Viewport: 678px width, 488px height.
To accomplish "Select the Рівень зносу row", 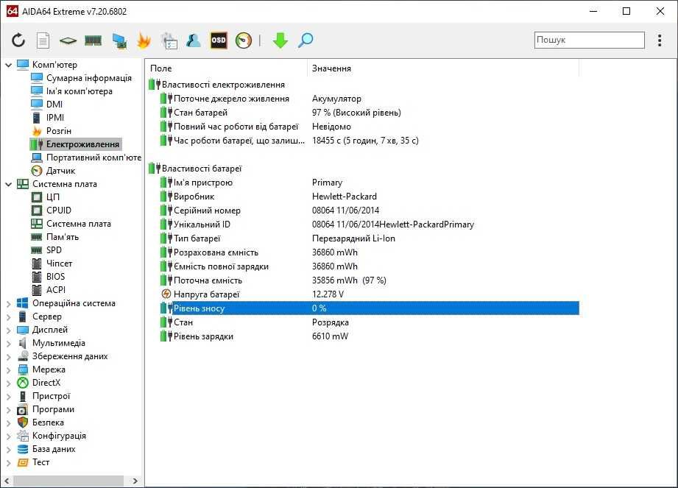I will pyautogui.click(x=370, y=308).
